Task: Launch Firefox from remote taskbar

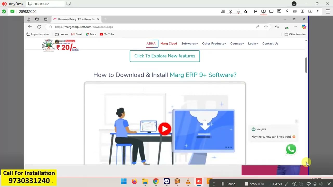Action: click(x=134, y=181)
